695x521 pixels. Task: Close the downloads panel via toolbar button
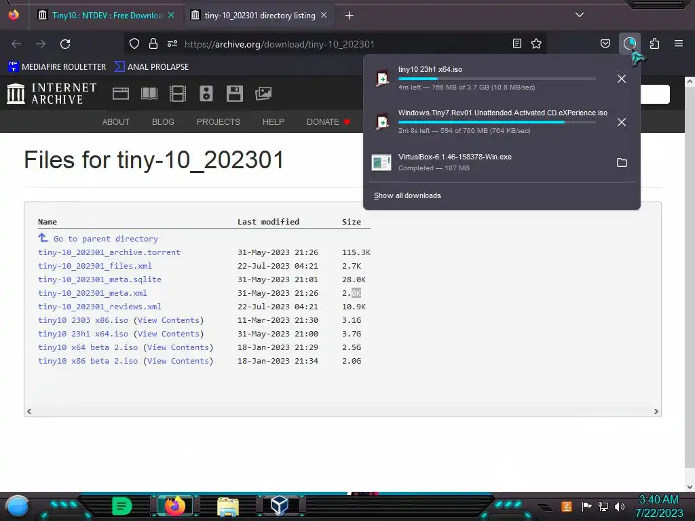[629, 43]
